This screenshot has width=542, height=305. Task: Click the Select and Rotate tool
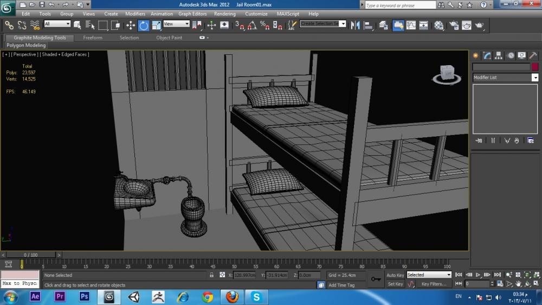tap(144, 25)
